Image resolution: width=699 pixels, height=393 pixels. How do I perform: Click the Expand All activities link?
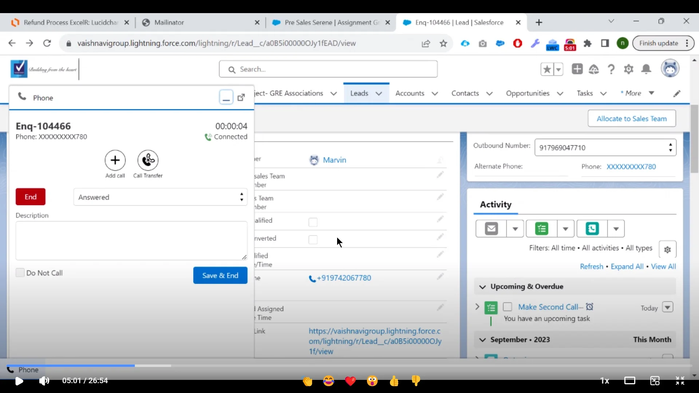[x=627, y=266]
